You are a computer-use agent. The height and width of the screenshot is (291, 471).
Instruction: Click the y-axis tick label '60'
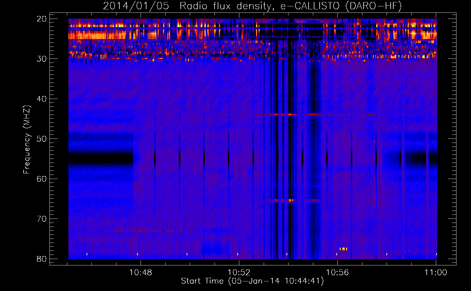click(42, 179)
